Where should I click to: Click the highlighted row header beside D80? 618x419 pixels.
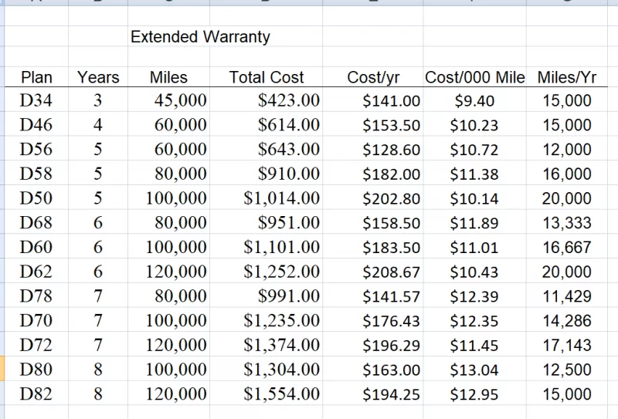pyautogui.click(x=2, y=370)
